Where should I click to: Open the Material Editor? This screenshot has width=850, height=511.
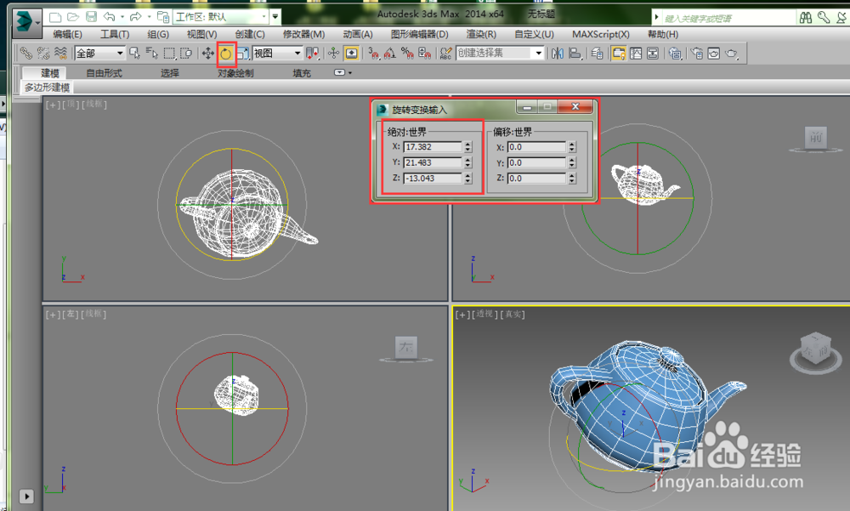[675, 54]
